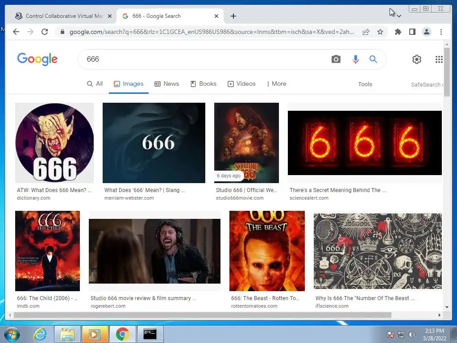Image resolution: width=457 pixels, height=343 pixels.
Task: Click the browser forward arrow
Action: click(x=30, y=32)
